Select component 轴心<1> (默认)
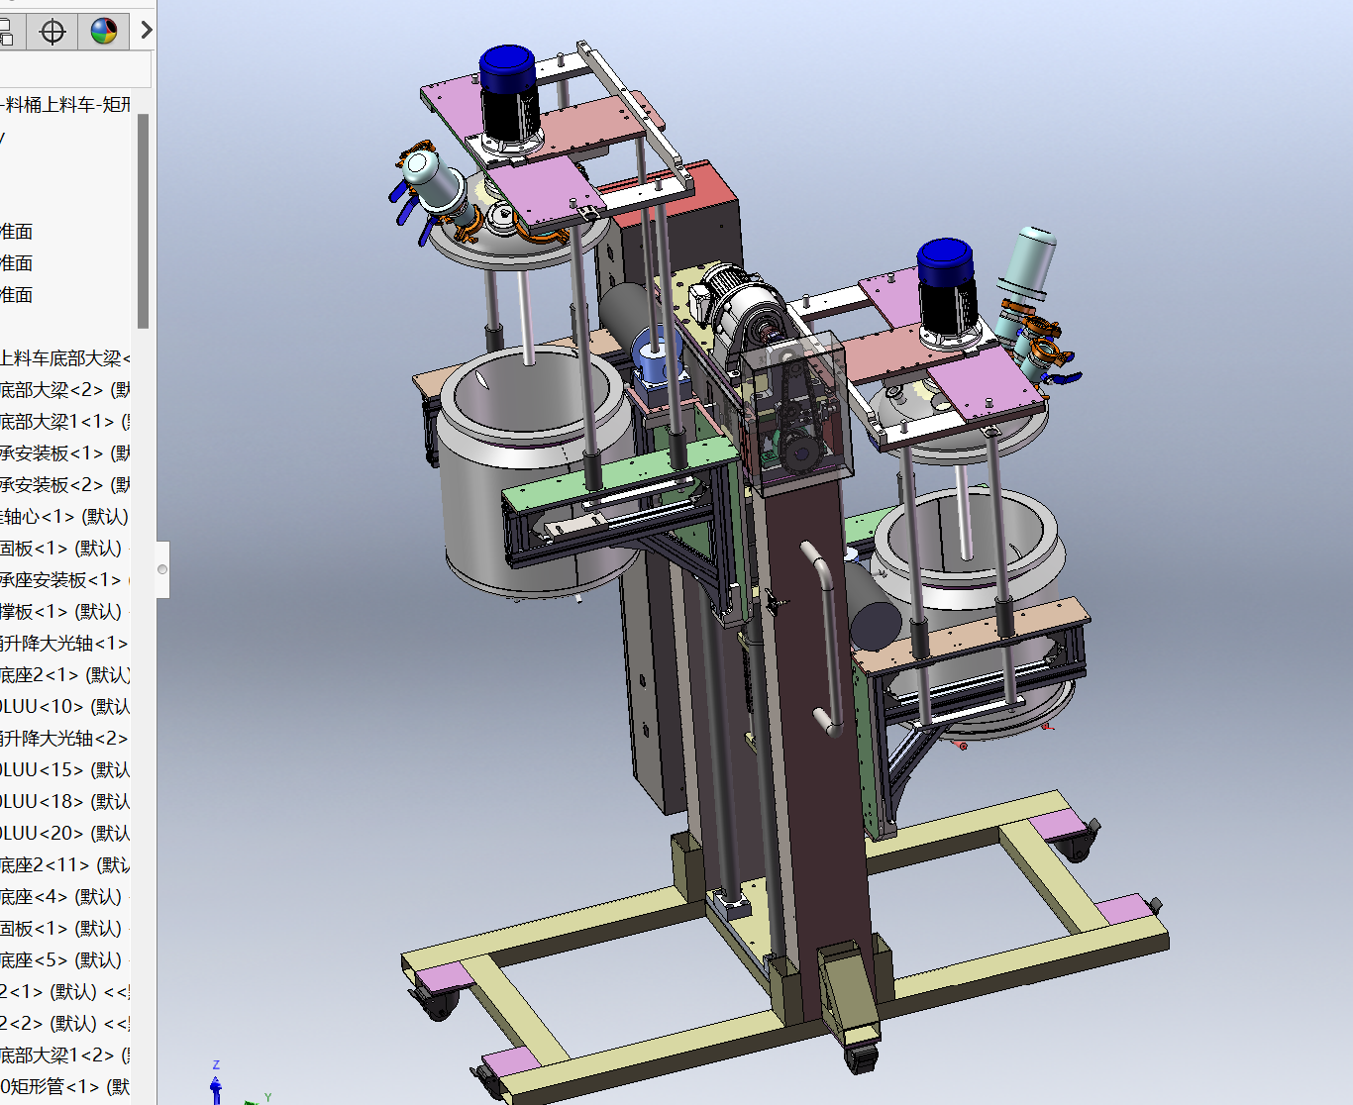 [65, 516]
